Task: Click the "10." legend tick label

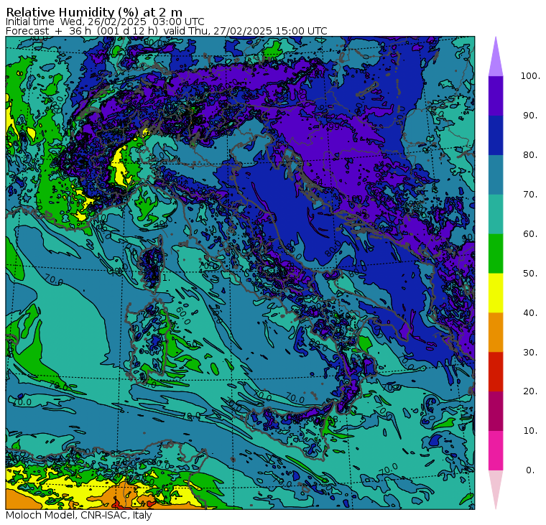Action: [530, 431]
